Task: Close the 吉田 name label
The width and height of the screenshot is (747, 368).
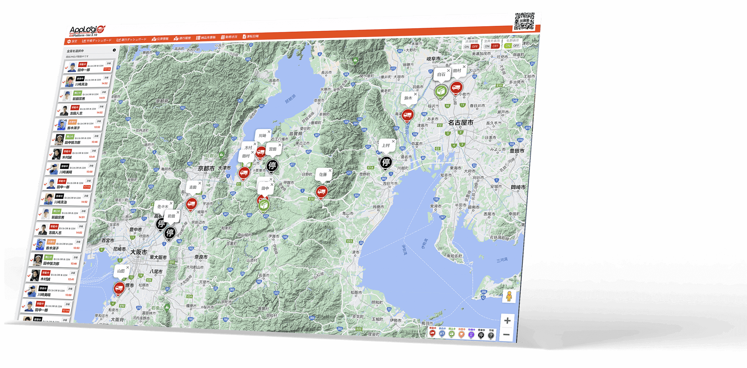Action: click(200, 183)
